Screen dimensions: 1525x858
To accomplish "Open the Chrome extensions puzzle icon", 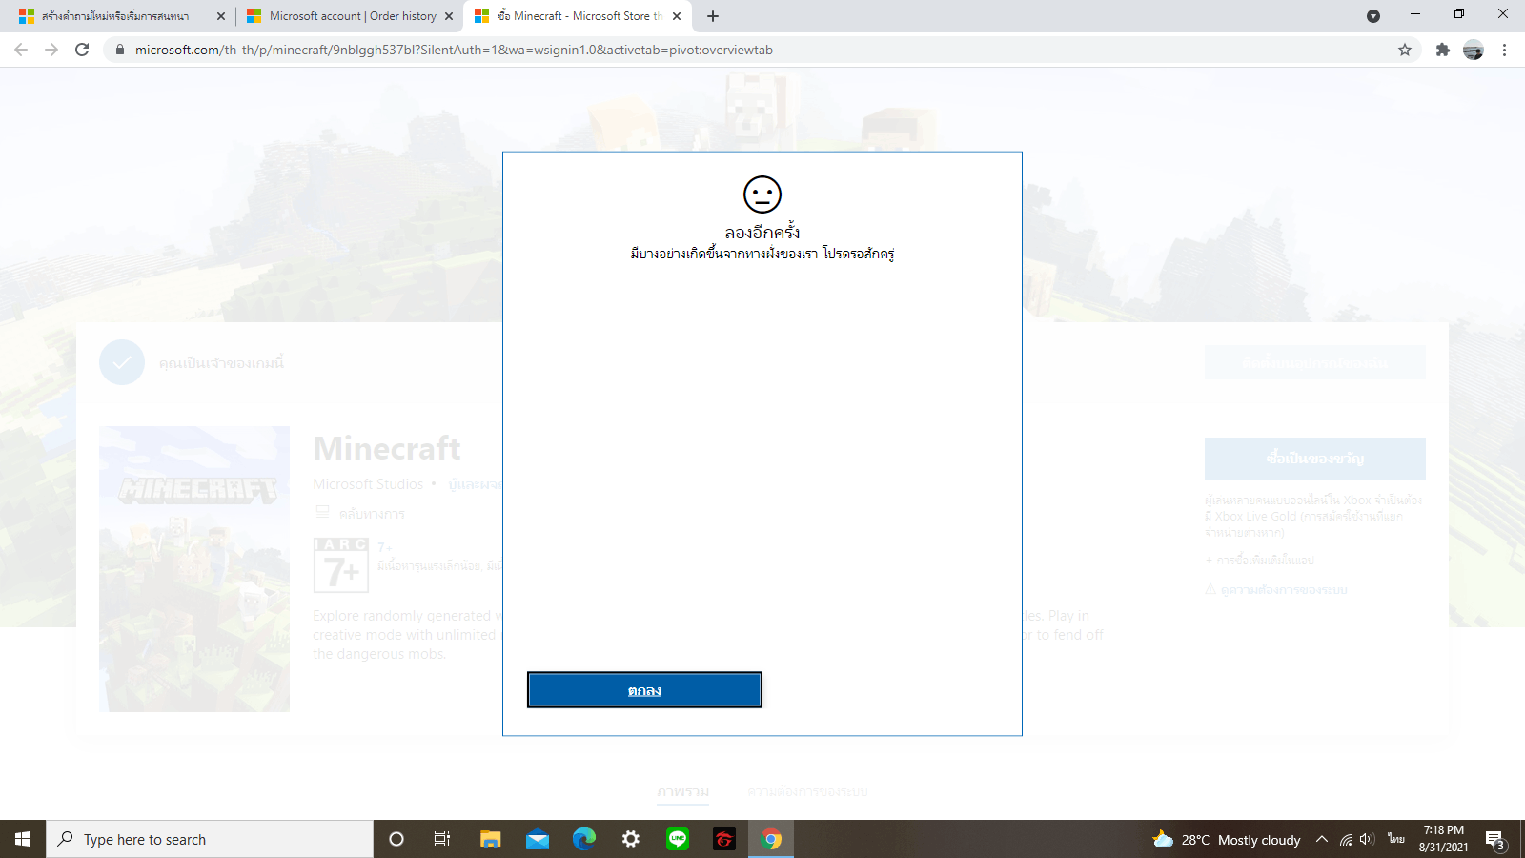I will pos(1443,50).
